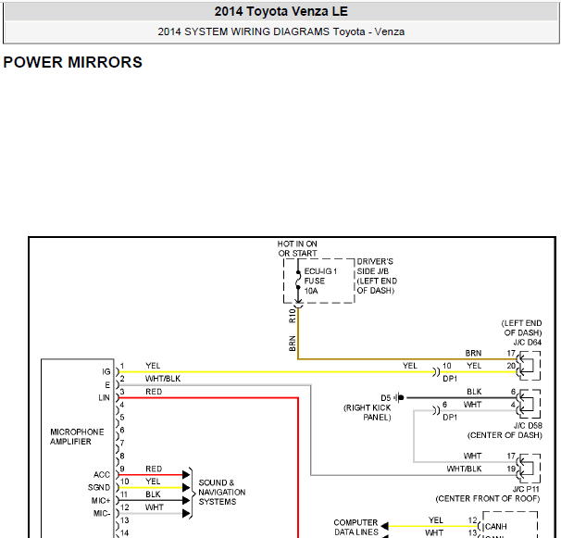Click the J/C D58 label
The height and width of the screenshot is (538, 561).
(528, 426)
